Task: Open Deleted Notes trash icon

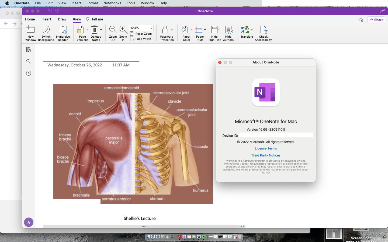Action: click(94, 30)
